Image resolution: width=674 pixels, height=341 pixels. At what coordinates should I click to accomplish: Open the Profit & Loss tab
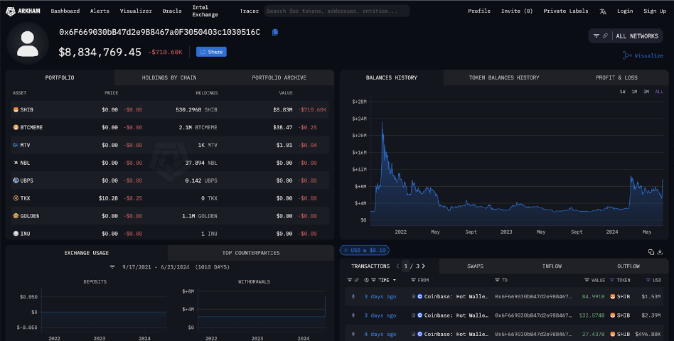click(616, 77)
